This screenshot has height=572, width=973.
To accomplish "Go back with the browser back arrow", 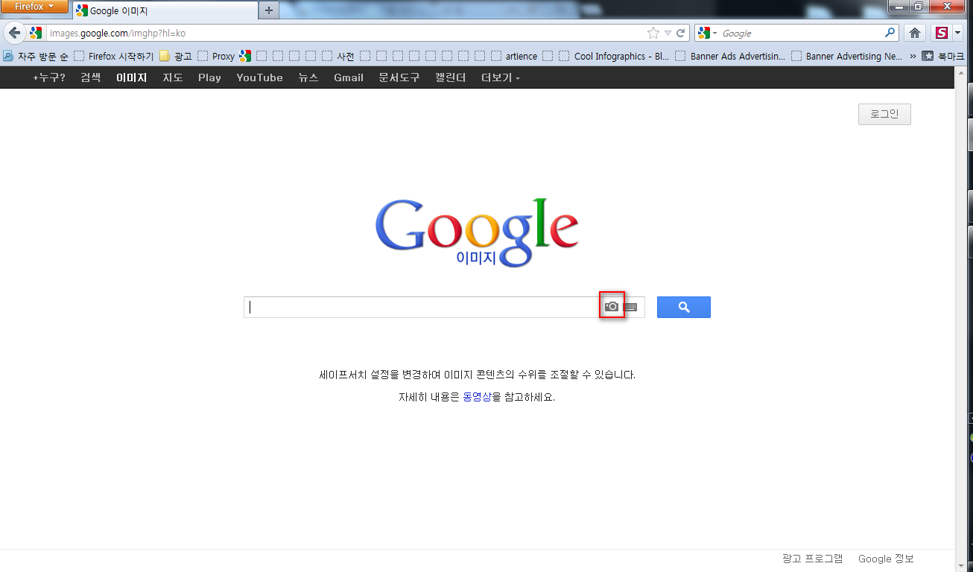I will tap(14, 33).
